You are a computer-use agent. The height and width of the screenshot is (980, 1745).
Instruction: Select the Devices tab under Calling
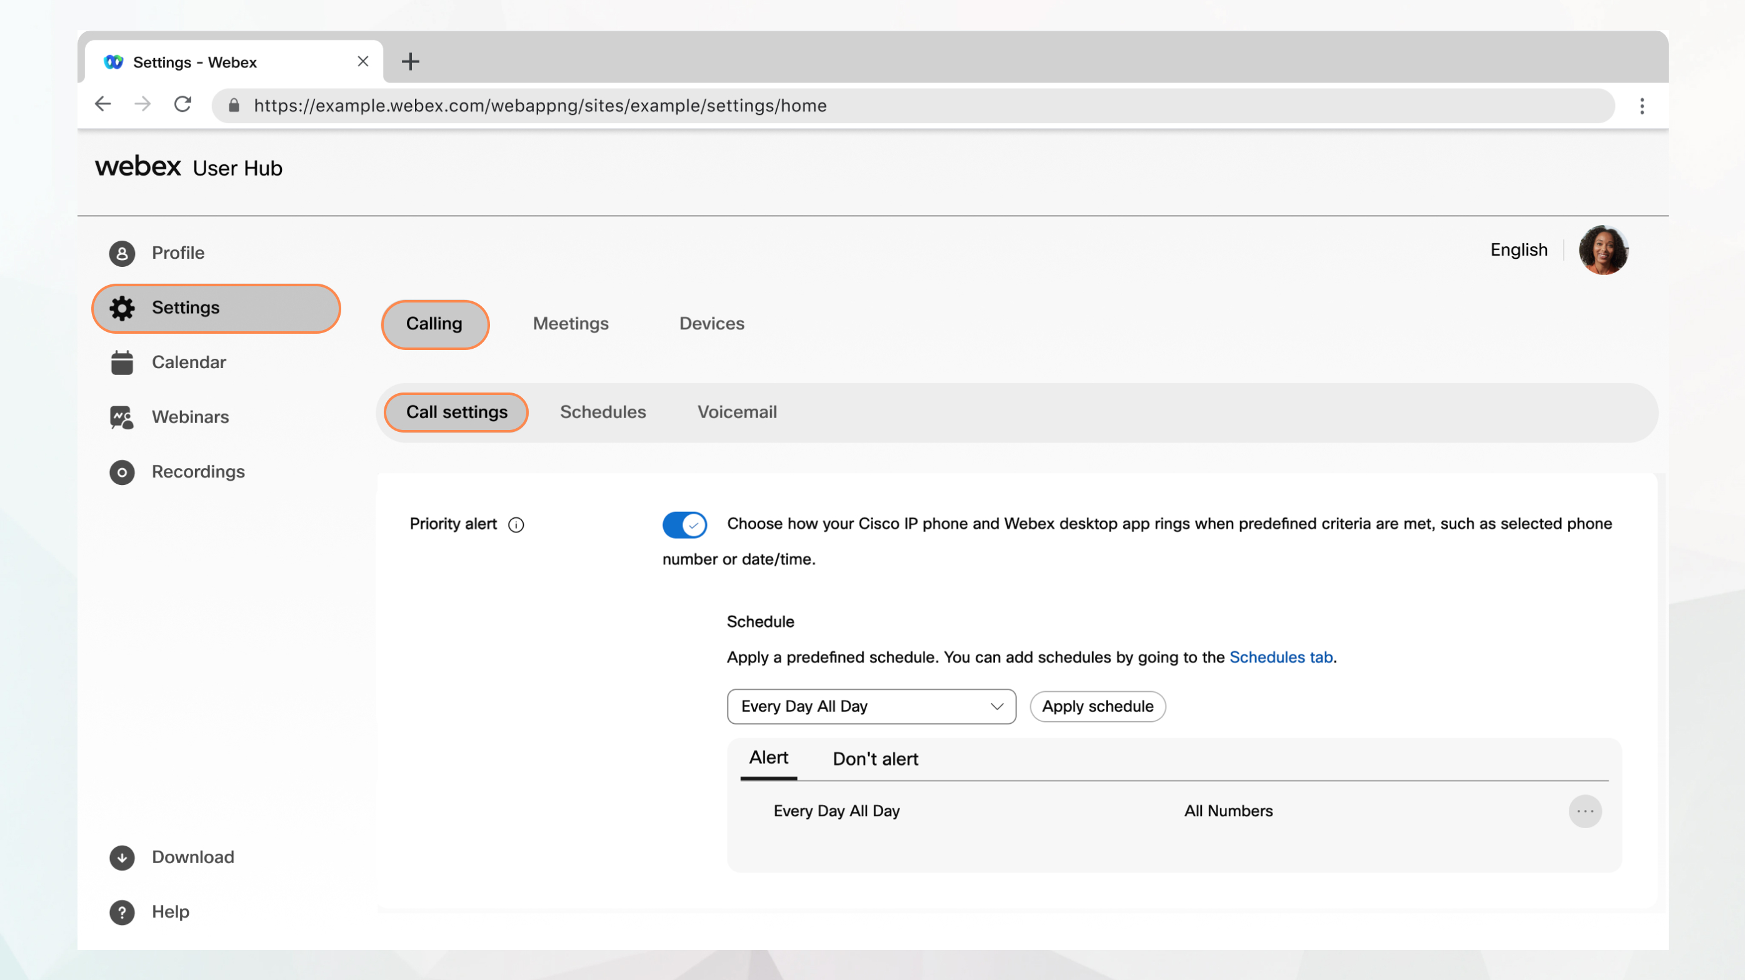point(712,322)
